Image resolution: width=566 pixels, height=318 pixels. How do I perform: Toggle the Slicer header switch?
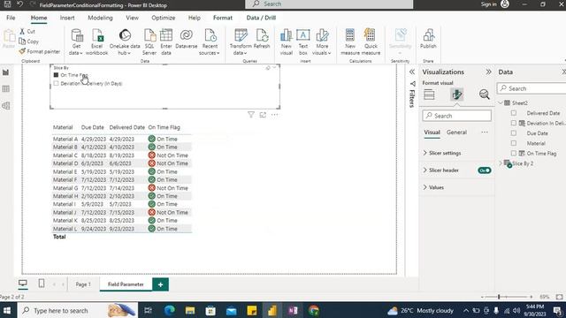(485, 170)
